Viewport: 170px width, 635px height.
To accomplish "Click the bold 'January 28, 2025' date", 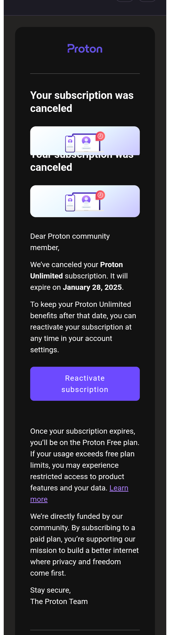I will pyautogui.click(x=92, y=287).
